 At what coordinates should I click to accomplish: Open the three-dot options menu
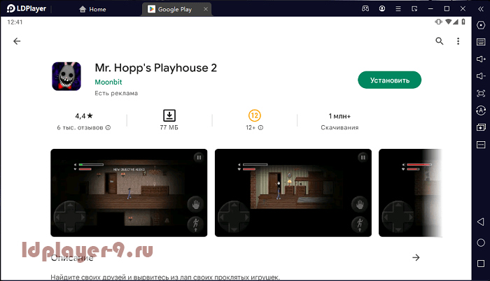pyautogui.click(x=458, y=41)
